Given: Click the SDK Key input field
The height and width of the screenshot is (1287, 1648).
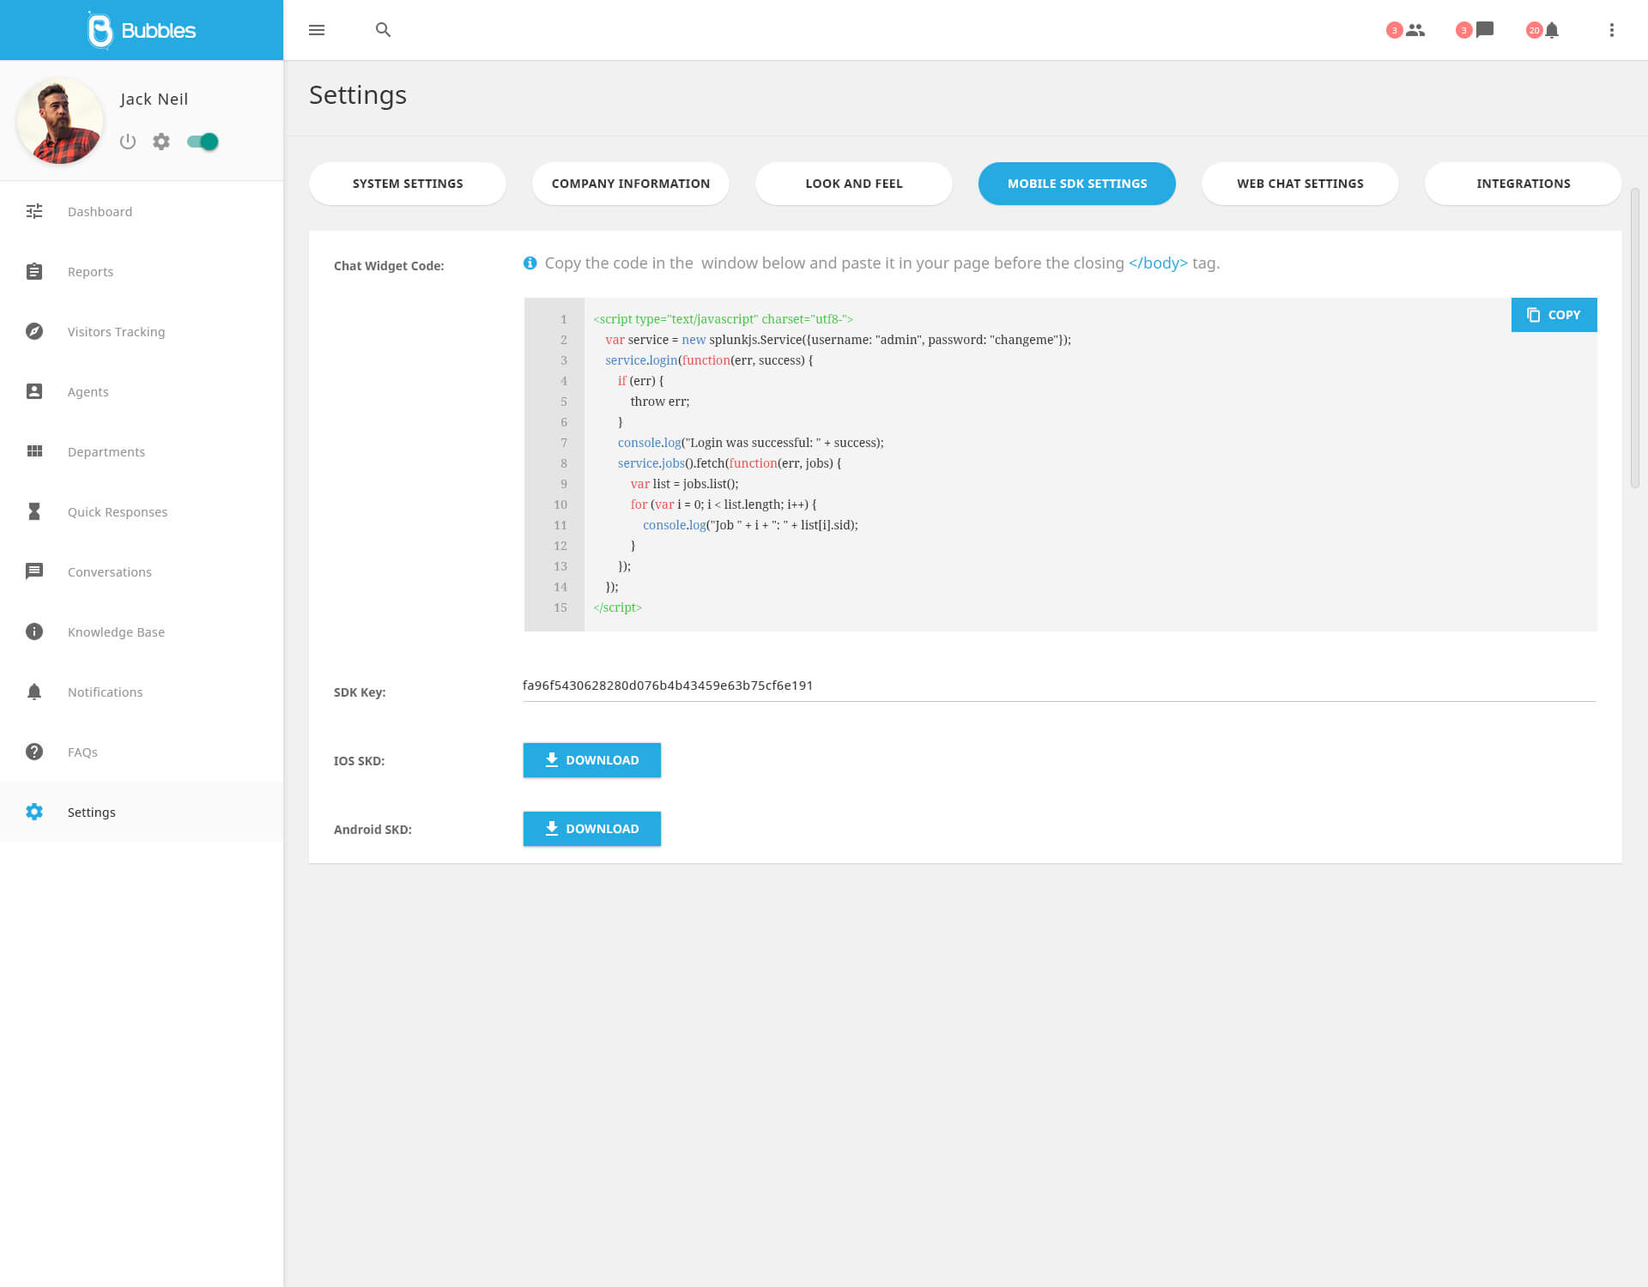Looking at the screenshot, I should [x=1059, y=686].
